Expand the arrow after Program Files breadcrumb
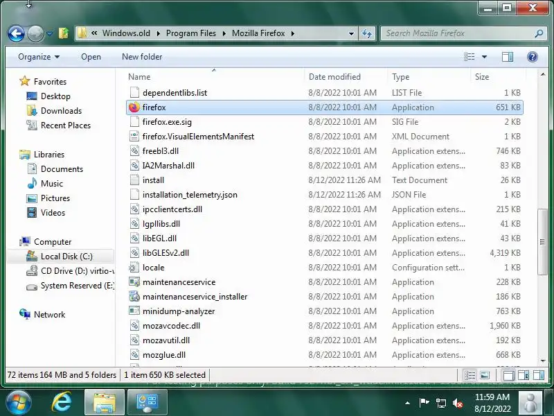Image resolution: width=554 pixels, height=416 pixels. click(224, 33)
